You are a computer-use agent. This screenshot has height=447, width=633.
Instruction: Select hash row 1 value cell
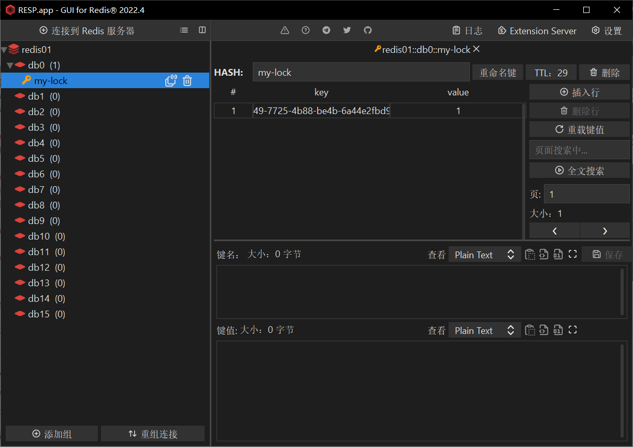coord(458,110)
